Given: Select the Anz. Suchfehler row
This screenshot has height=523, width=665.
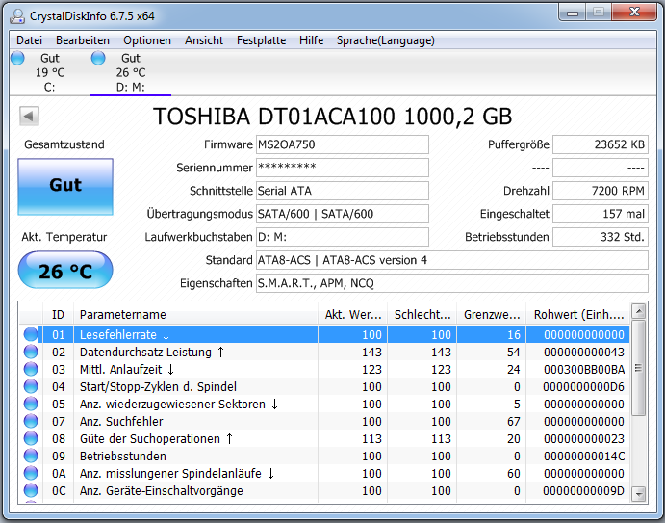Looking at the screenshot, I should point(324,421).
